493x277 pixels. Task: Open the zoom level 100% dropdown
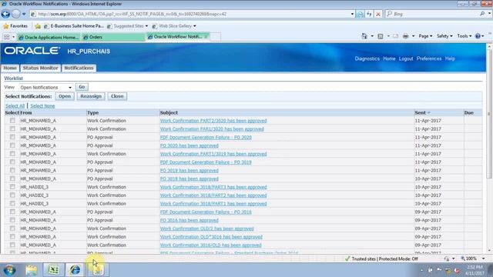(x=483, y=259)
